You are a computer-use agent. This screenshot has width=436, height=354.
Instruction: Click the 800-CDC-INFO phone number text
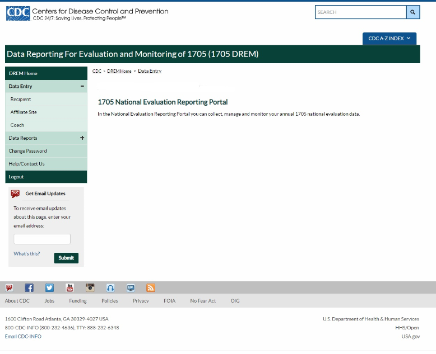[62, 328]
